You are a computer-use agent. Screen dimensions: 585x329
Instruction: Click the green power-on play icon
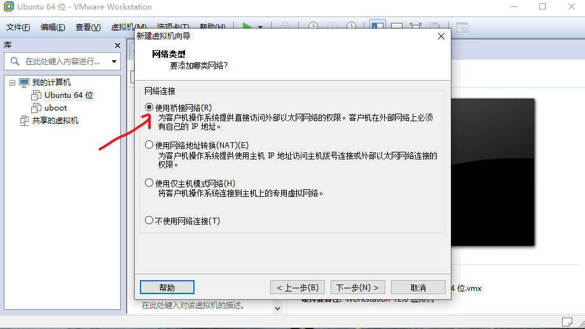[x=247, y=26]
